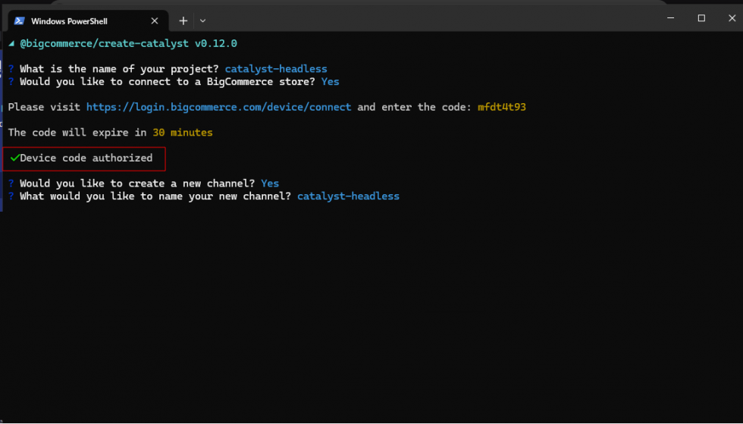Click "Yes" after create a new channel
Image resolution: width=743 pixels, height=424 pixels.
tap(270, 183)
